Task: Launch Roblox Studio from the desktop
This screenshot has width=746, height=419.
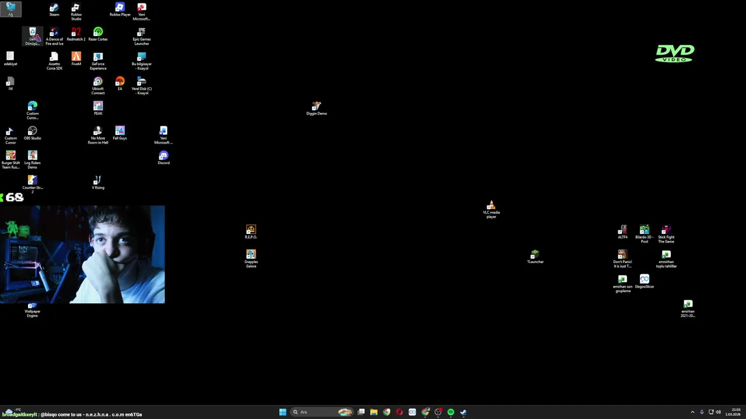Action: click(76, 12)
